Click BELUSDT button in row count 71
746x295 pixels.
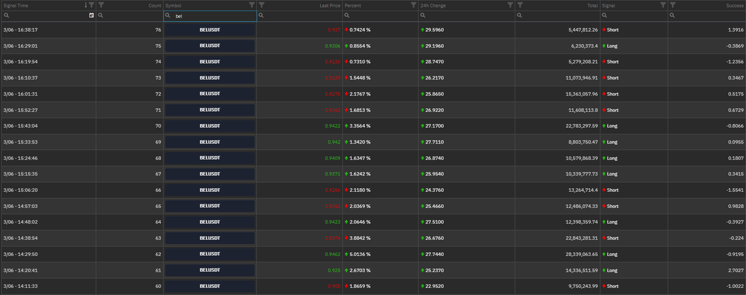[210, 110]
